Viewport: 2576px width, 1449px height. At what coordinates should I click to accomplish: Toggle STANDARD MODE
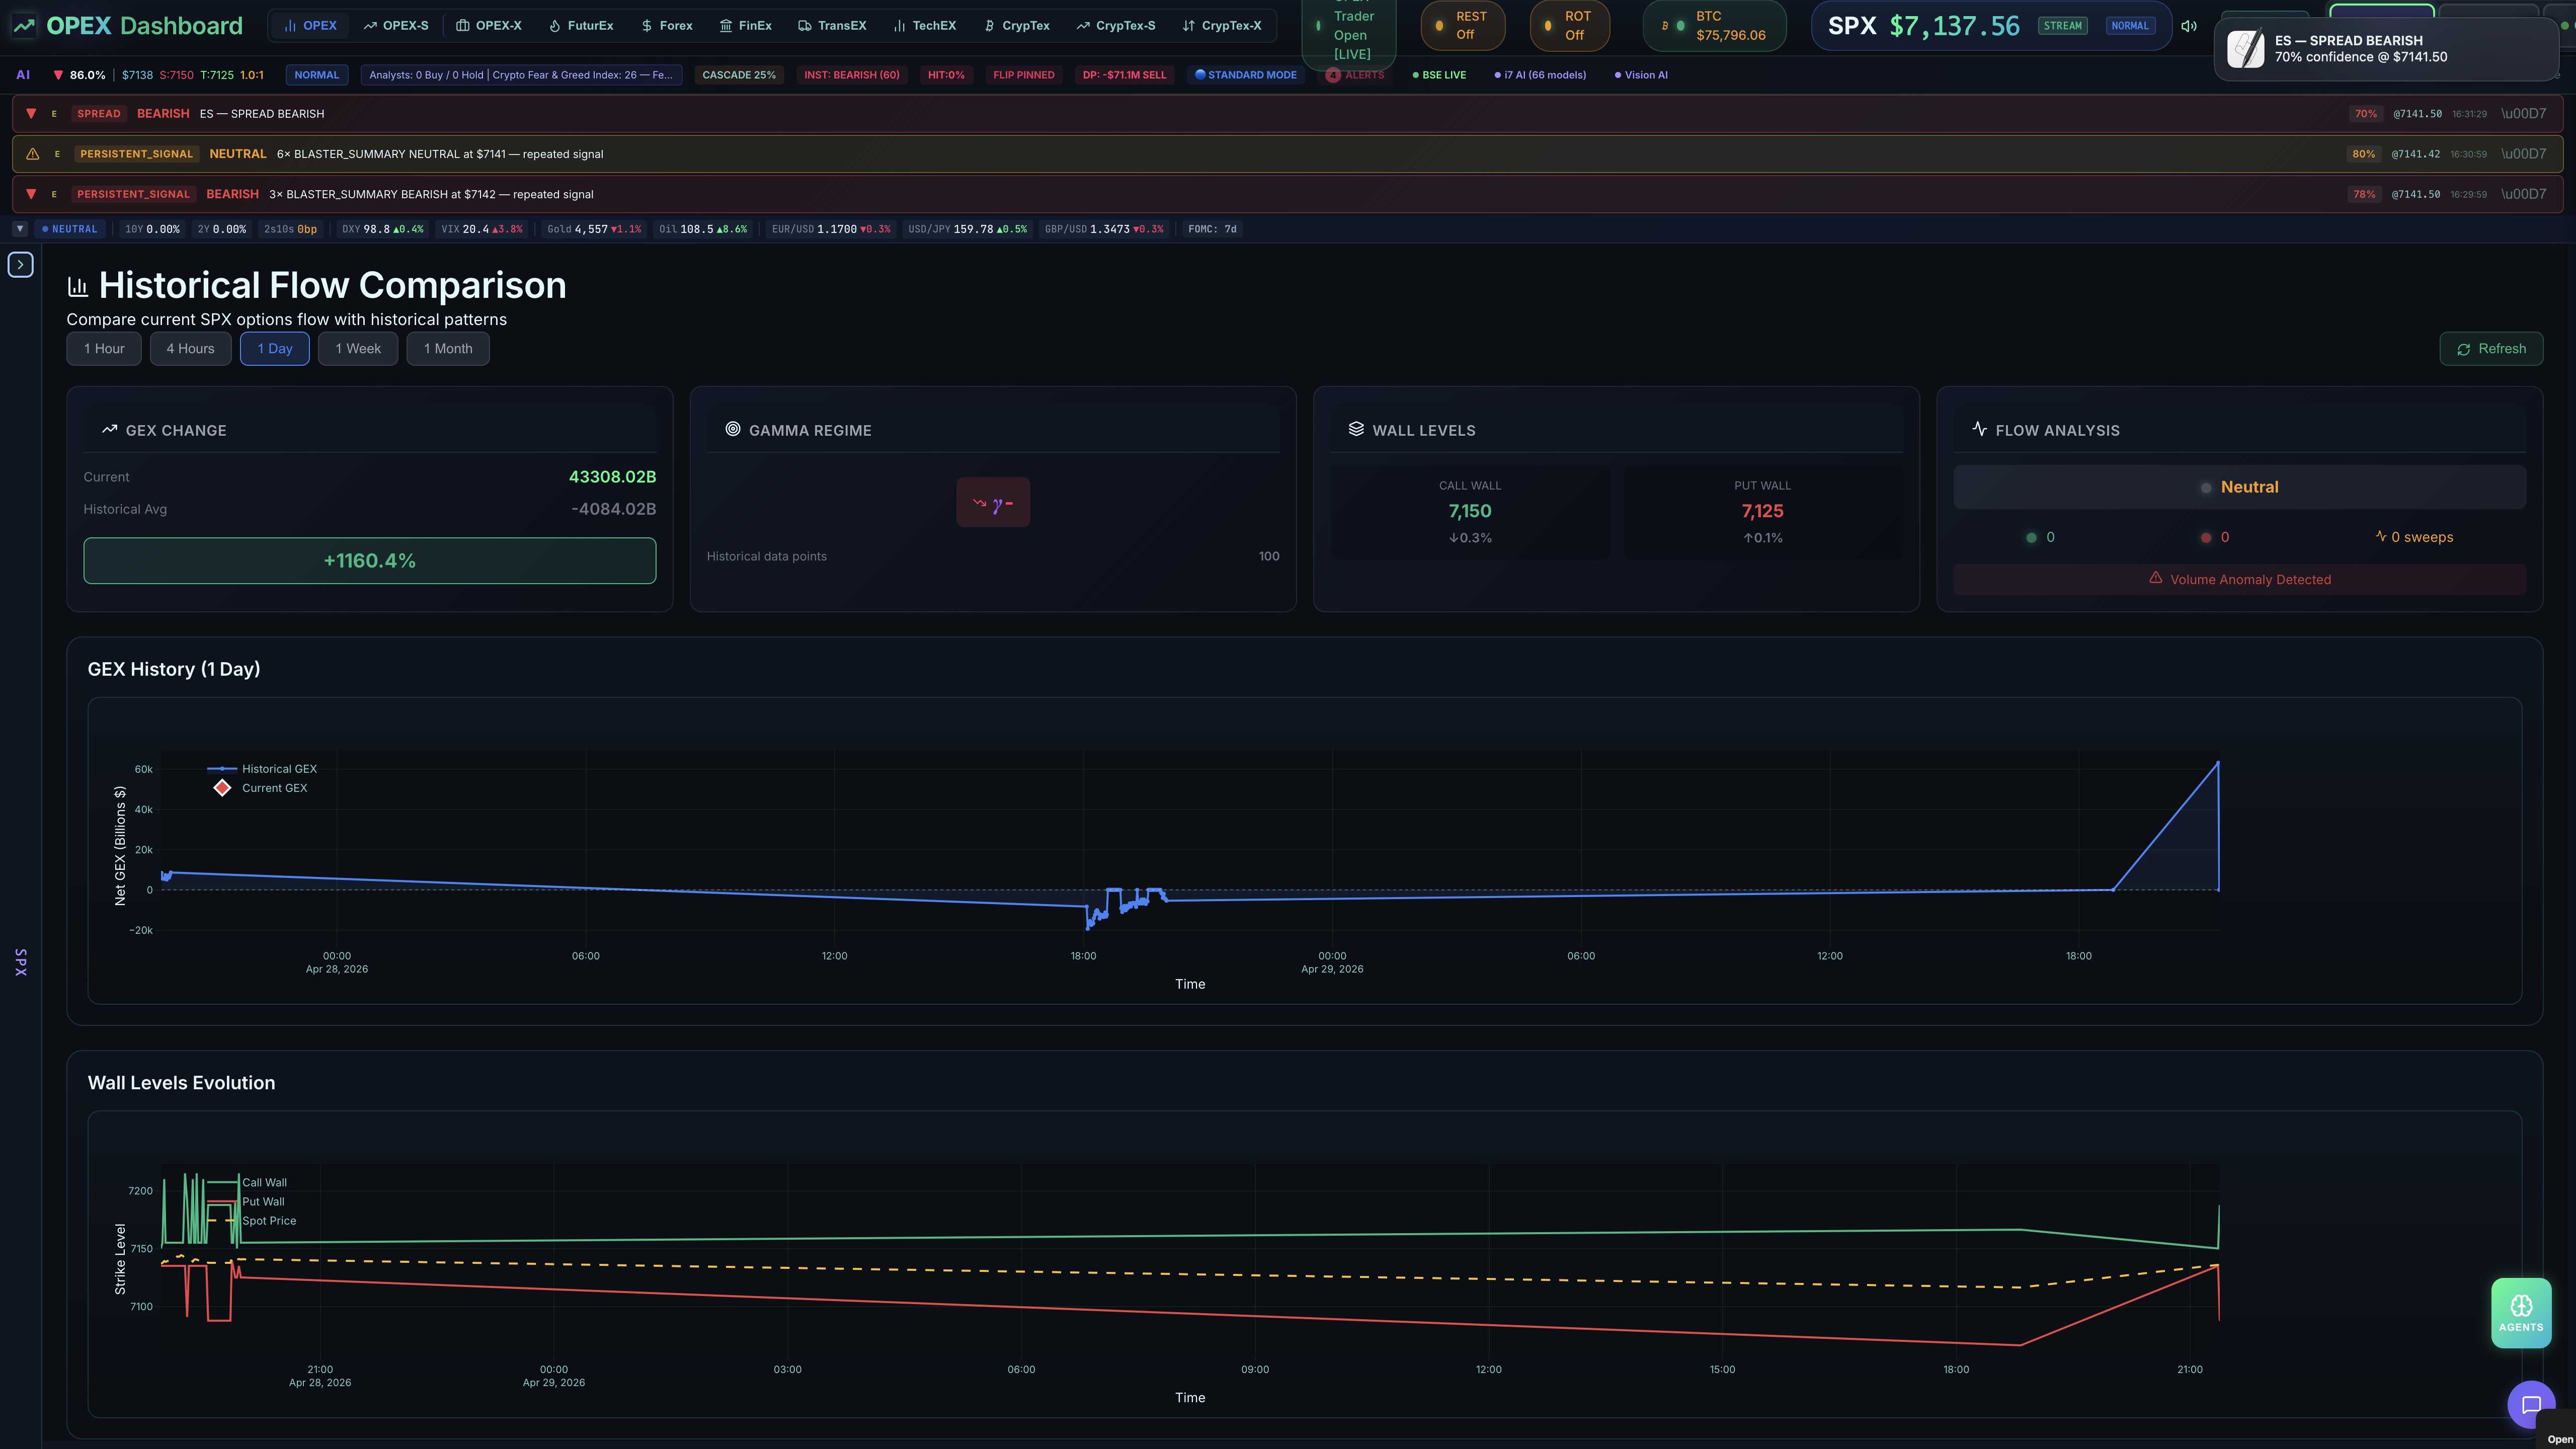point(1246,75)
